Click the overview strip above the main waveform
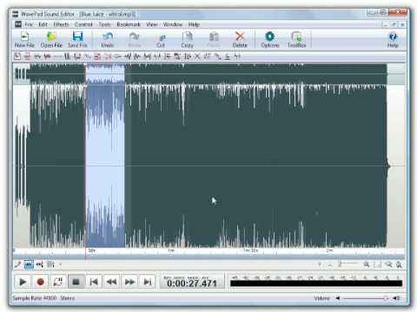Screen dimensions: 417x312 [x=208, y=74]
